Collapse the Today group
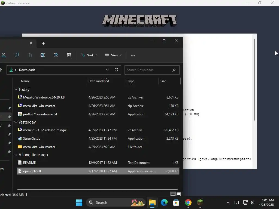Image resolution: width=279 pixels, height=209 pixels. [x=16, y=89]
